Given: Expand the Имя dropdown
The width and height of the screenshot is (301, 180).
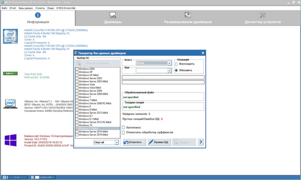Looking at the screenshot, I should tap(169, 71).
